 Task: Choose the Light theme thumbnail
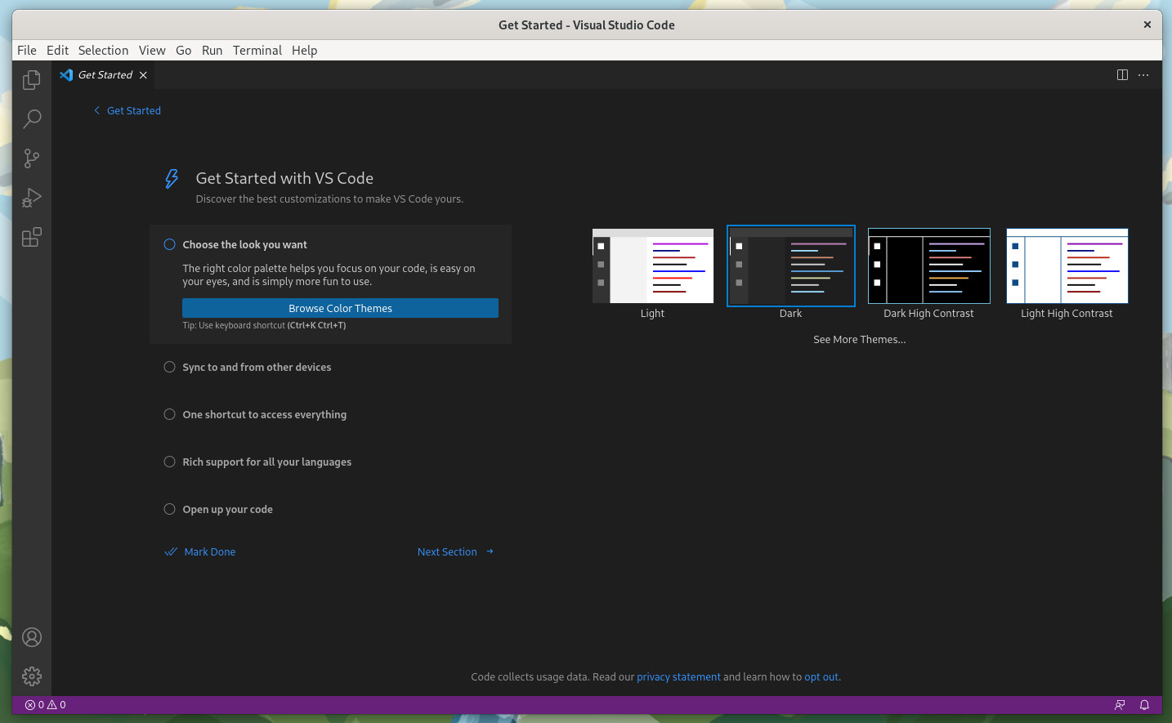[x=652, y=266]
